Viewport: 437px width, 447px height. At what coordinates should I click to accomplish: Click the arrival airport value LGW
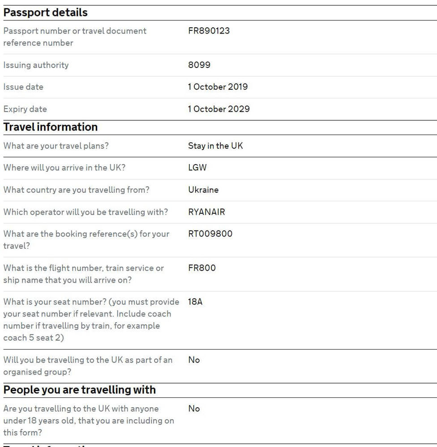(197, 168)
